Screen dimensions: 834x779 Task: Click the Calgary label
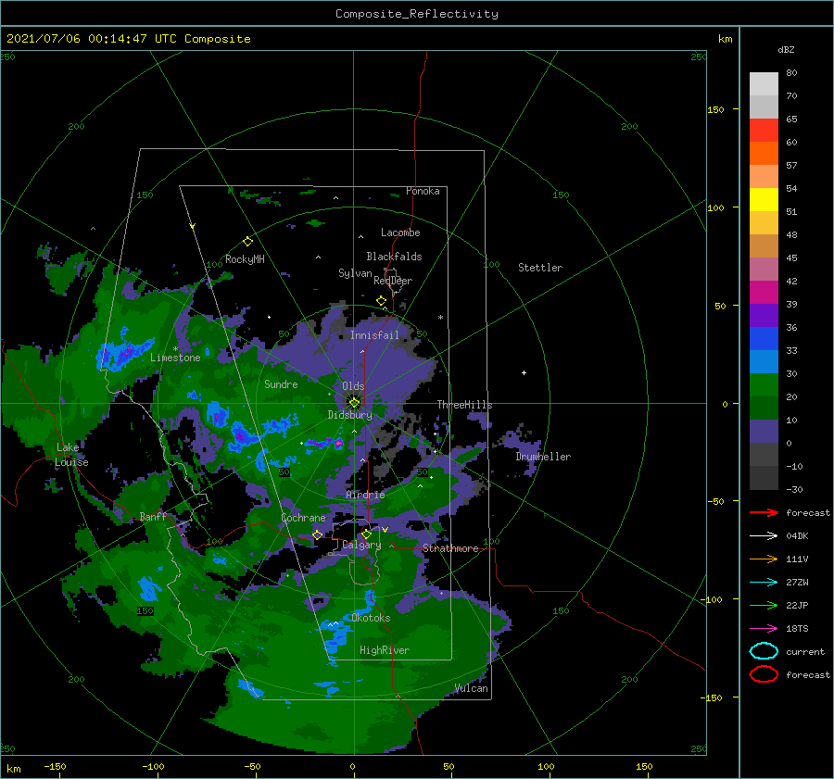[x=361, y=545]
